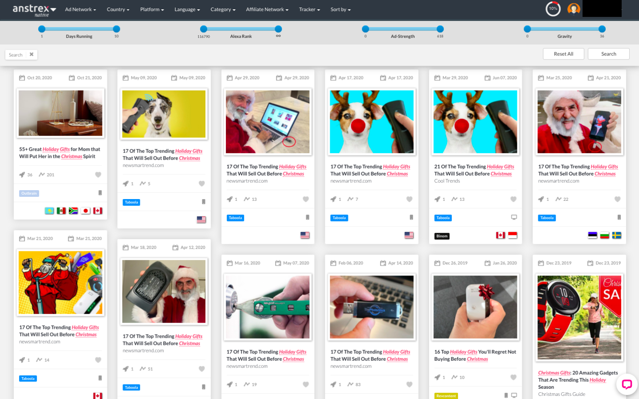Open the Affiliate Network menu

click(x=267, y=9)
